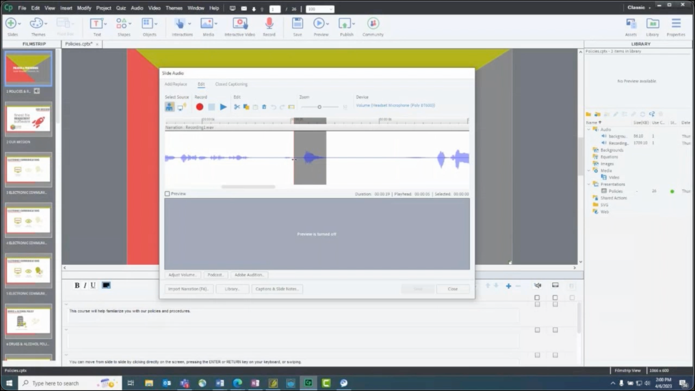Toggle underline formatting for slide notes
695x391 pixels.
click(x=93, y=285)
